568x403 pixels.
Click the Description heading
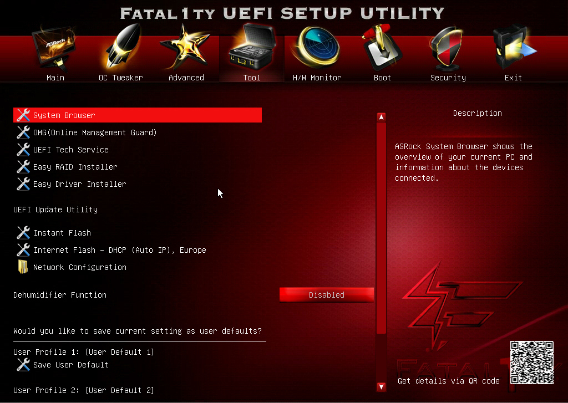pyautogui.click(x=478, y=113)
